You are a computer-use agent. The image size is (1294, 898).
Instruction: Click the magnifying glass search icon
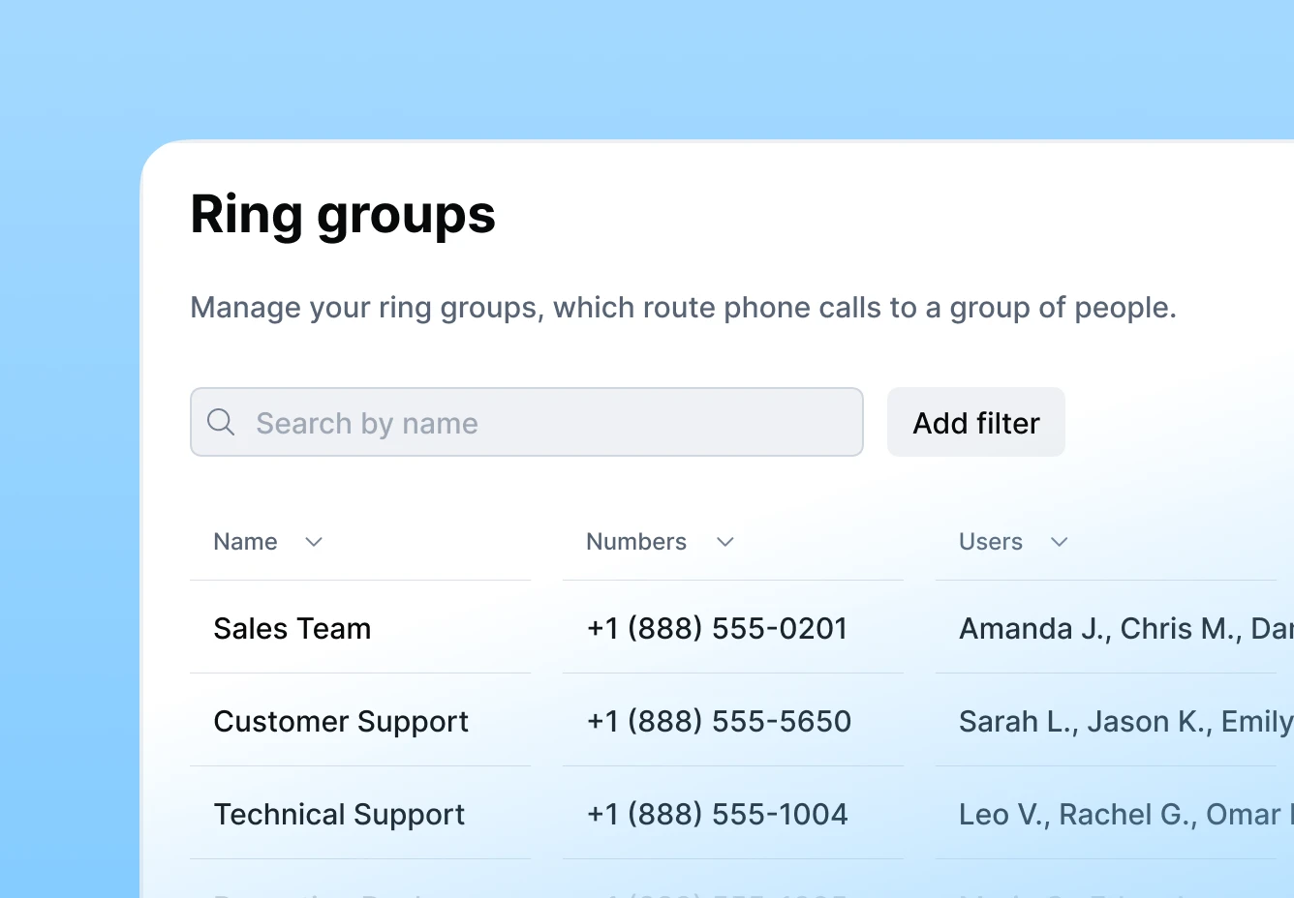(x=221, y=422)
